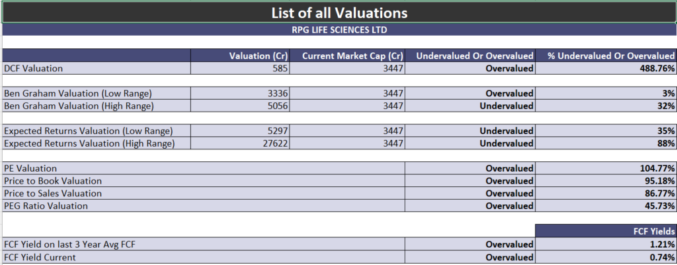The height and width of the screenshot is (265, 677).
Task: Click the 45.73% cell
Action: 606,206
